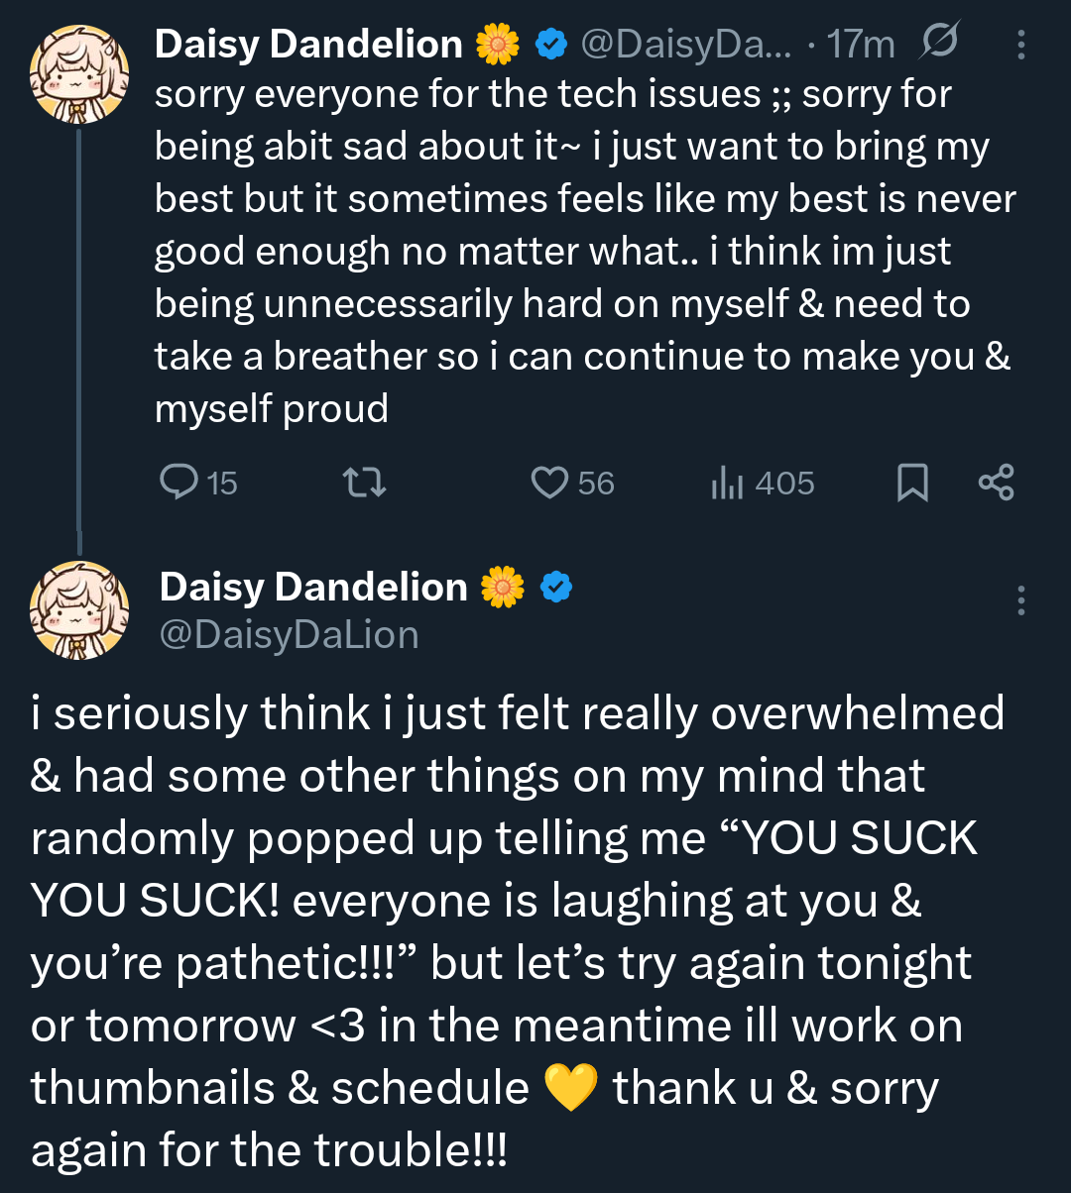Reply to the first Daisy Dandelion tweet

pos(179,483)
